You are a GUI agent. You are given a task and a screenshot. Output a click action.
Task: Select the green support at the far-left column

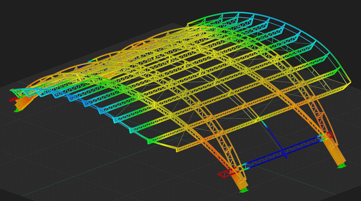coord(16,110)
